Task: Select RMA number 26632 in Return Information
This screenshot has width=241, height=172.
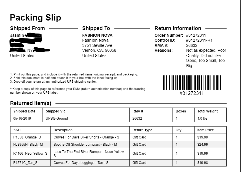Action: click(x=192, y=45)
